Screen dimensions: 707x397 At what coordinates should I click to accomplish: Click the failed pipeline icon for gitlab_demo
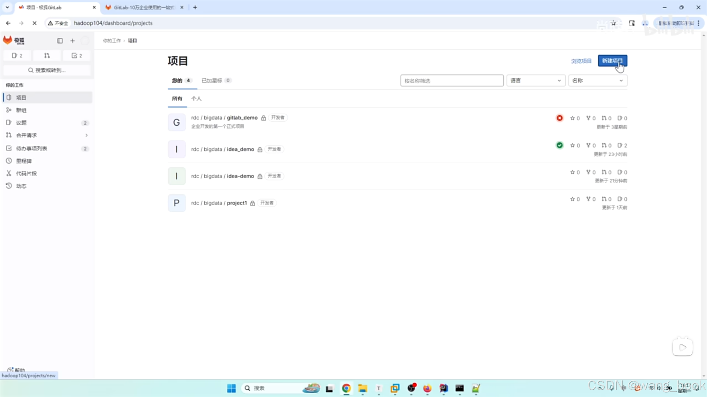[560, 118]
